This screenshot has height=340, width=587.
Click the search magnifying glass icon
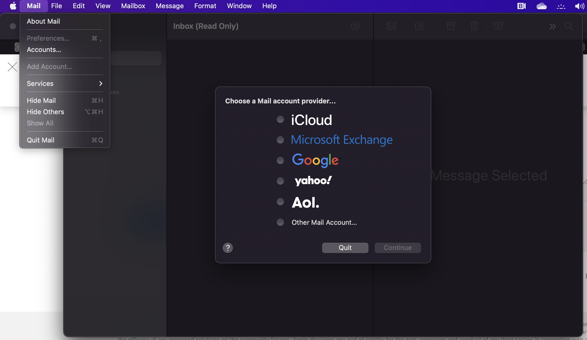click(568, 26)
